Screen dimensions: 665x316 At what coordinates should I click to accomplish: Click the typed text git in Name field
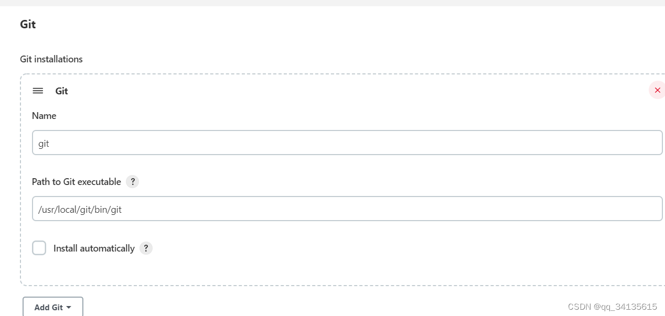click(44, 143)
